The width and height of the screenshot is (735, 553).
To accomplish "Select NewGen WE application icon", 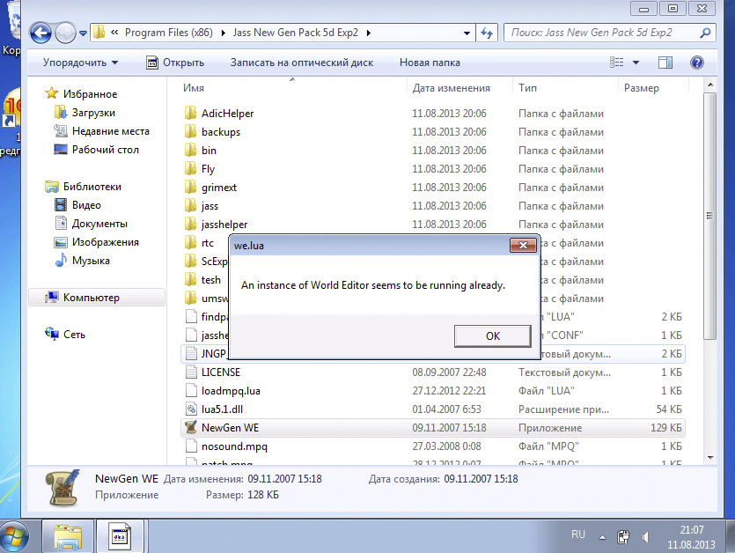I will coord(191,427).
